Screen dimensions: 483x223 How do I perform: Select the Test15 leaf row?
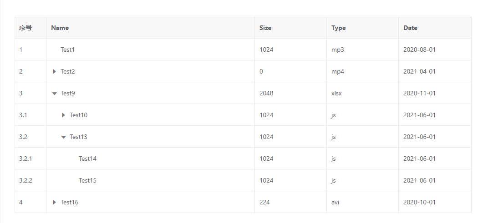[x=87, y=180]
